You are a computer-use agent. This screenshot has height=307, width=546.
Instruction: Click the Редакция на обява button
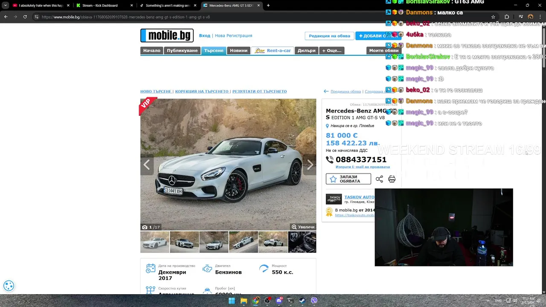(329, 36)
